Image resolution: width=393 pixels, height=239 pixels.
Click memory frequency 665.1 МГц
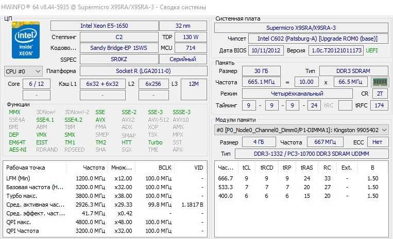[261, 82]
